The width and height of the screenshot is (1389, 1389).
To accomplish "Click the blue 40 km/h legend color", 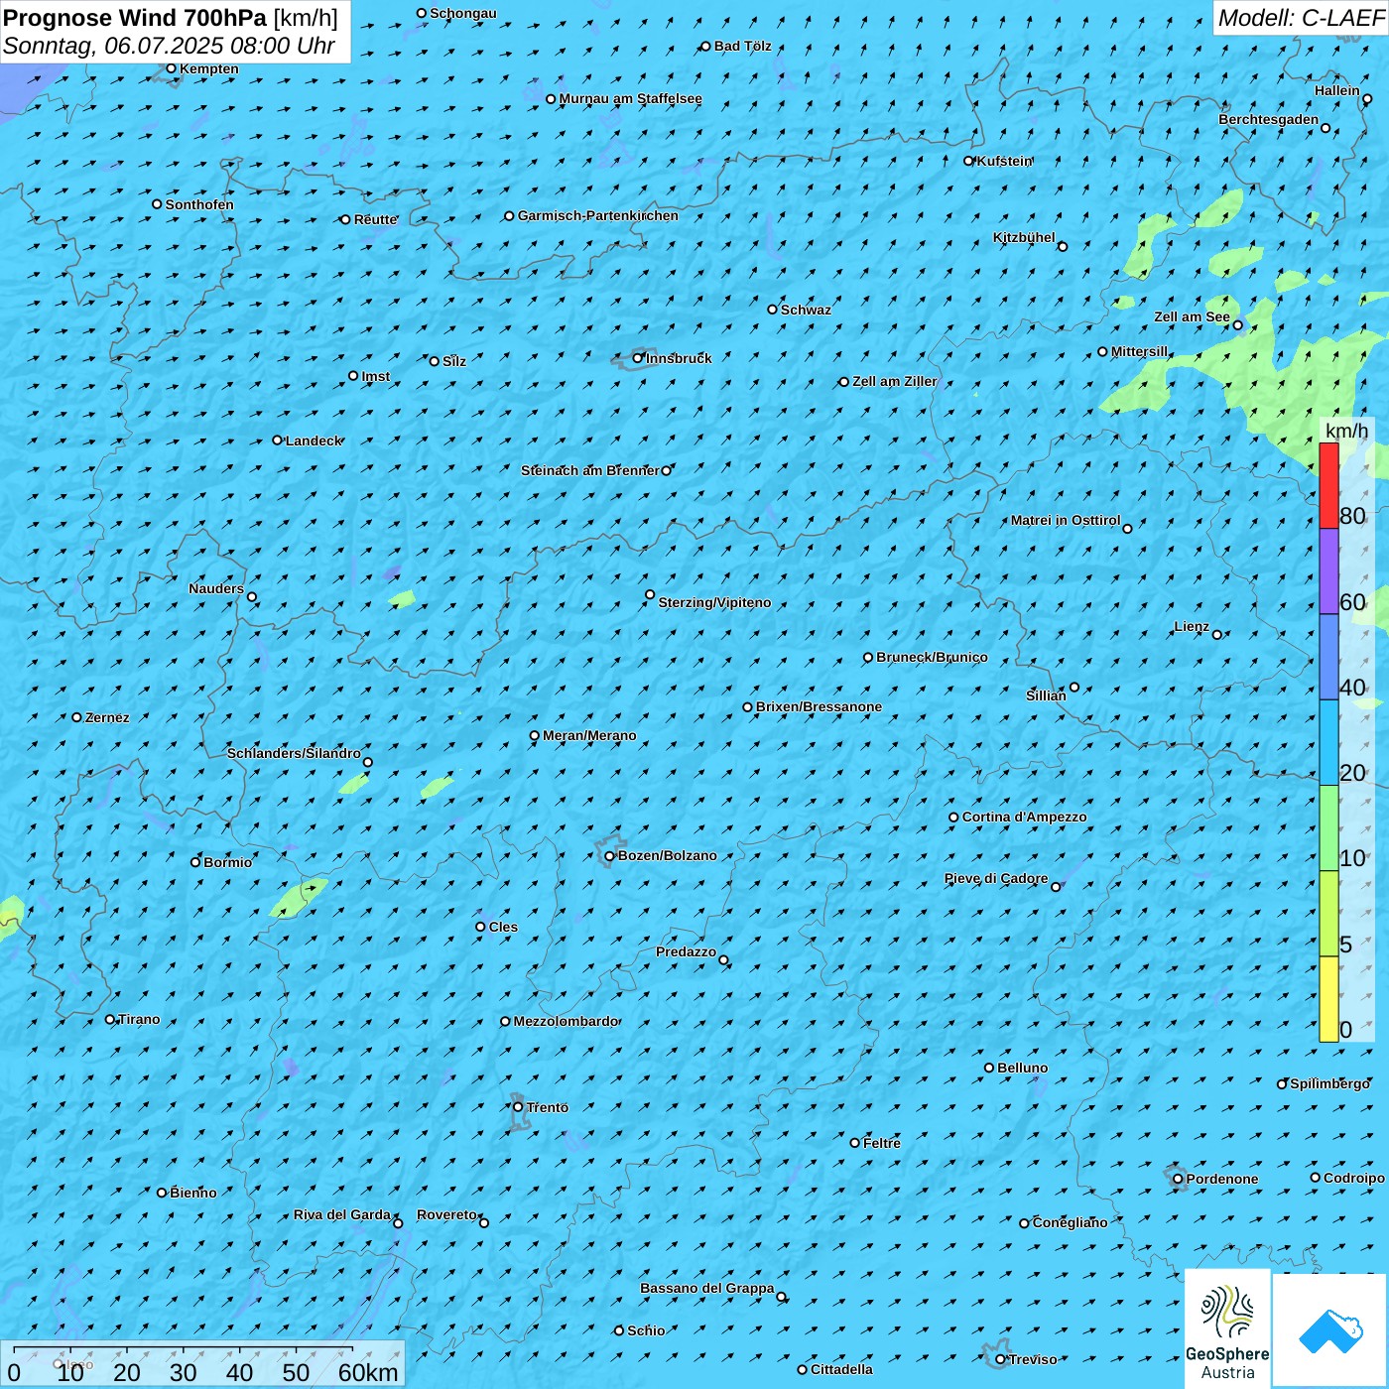I will coord(1328,657).
